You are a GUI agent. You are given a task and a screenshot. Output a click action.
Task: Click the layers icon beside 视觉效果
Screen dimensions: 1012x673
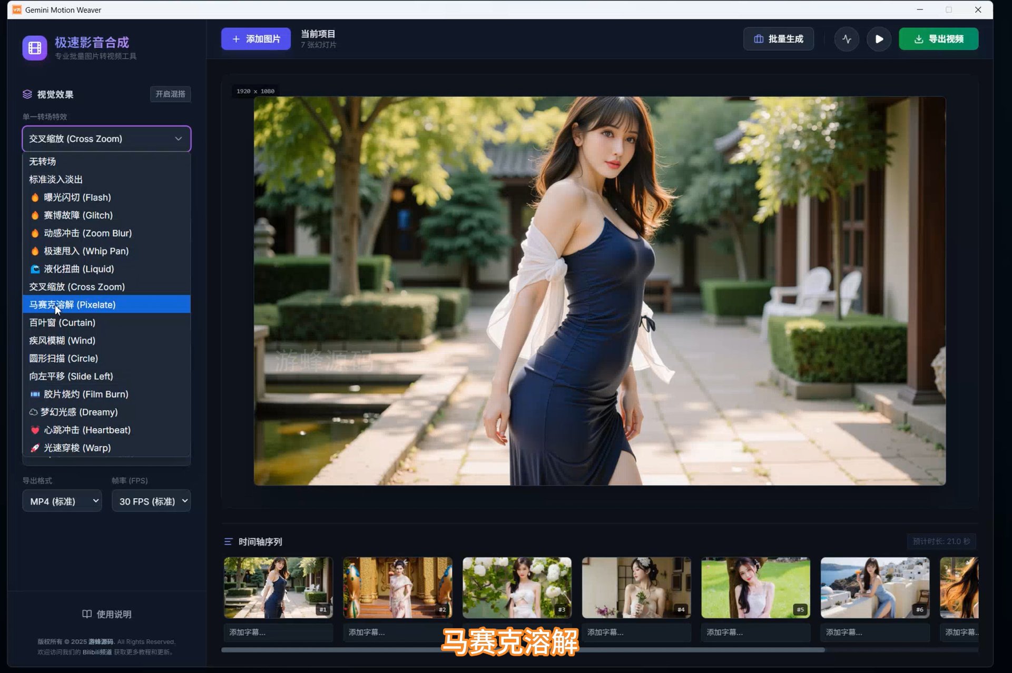(x=27, y=94)
